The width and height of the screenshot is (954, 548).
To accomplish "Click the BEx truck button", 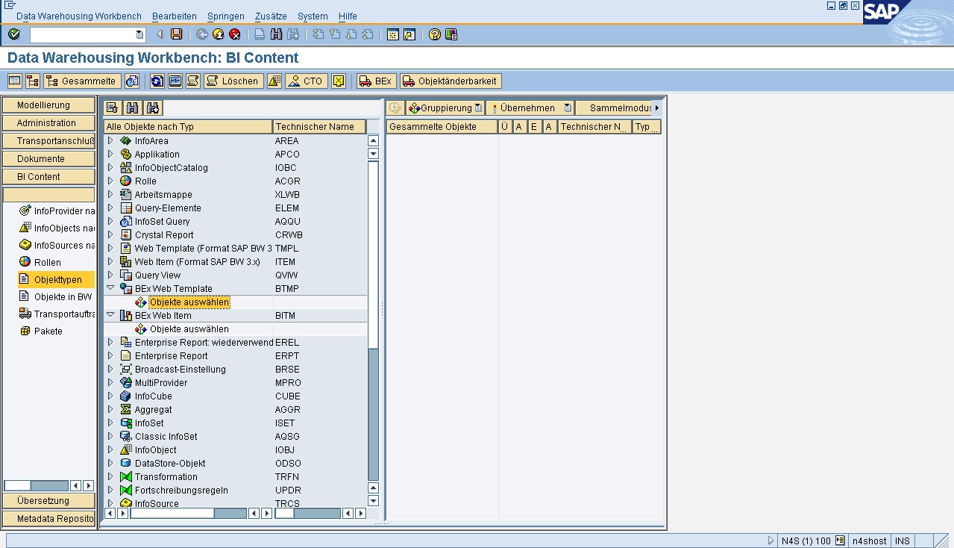I will (376, 81).
